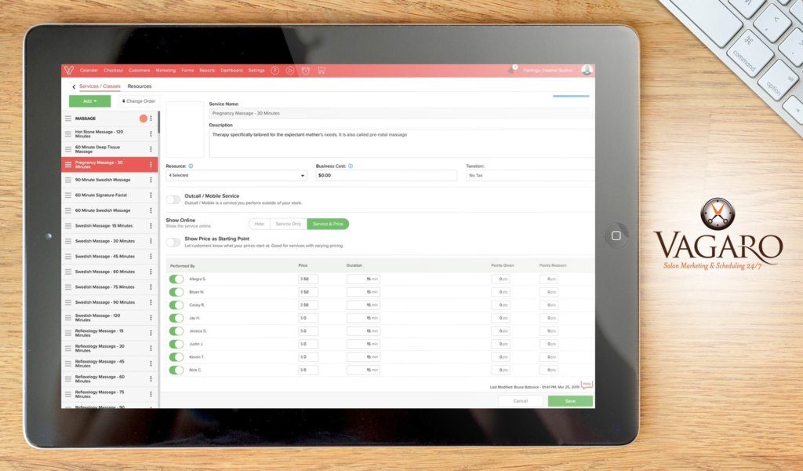The image size is (803, 471).
Task: Click the Save button
Action: [569, 400]
